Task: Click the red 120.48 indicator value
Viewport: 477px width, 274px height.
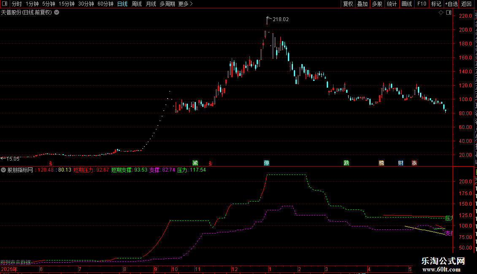Action: click(45, 170)
